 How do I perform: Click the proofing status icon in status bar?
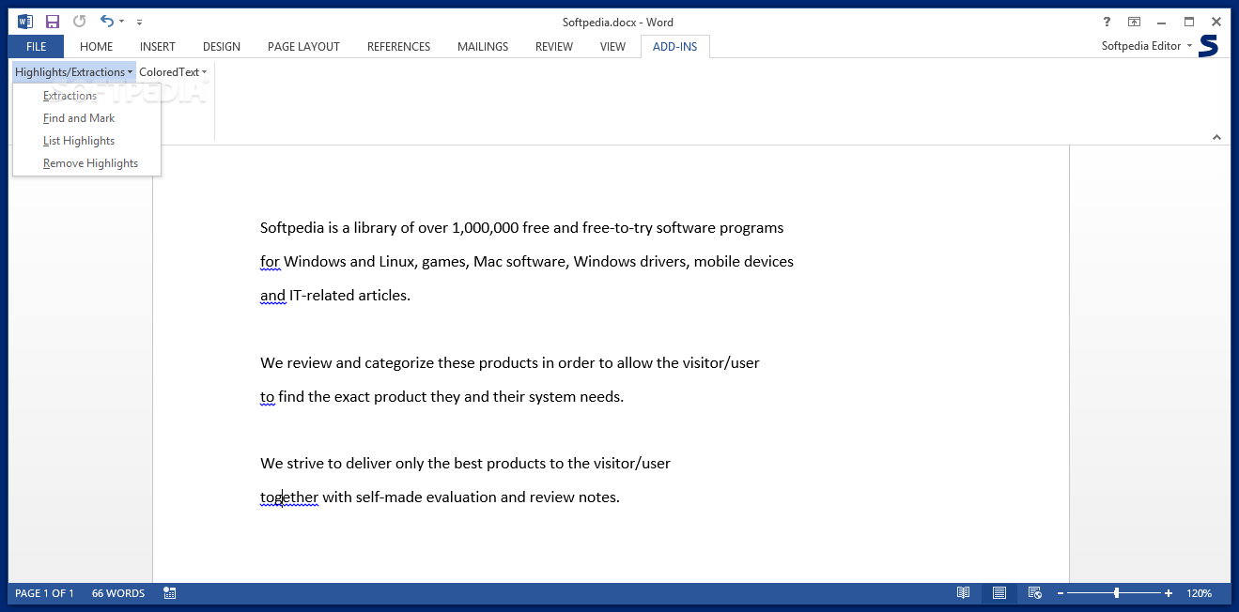click(170, 593)
